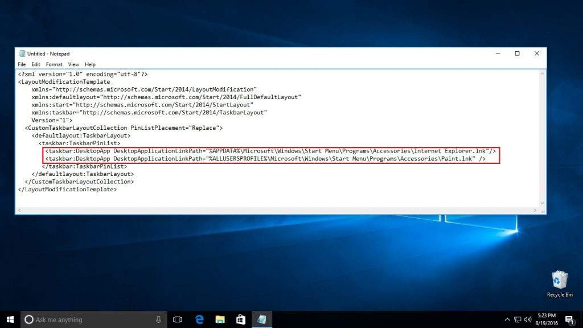This screenshot has width=583, height=328.
Task: Open the network status tray icon
Action: point(518,319)
